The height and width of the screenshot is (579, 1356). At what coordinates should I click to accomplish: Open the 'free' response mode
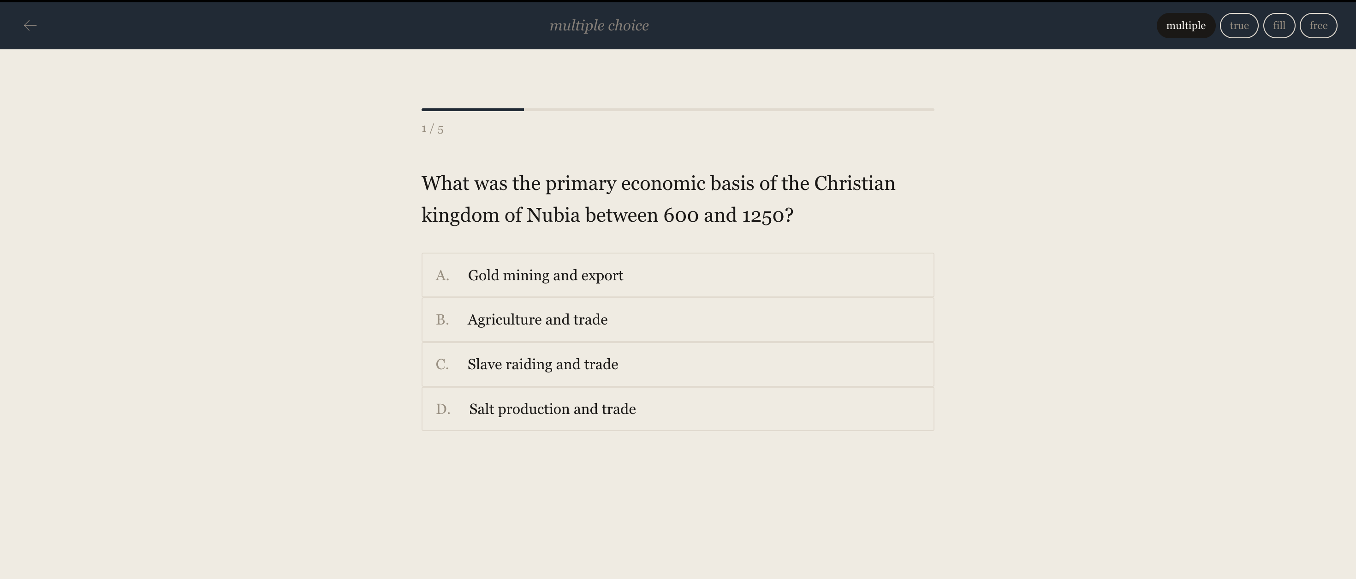pyautogui.click(x=1318, y=26)
